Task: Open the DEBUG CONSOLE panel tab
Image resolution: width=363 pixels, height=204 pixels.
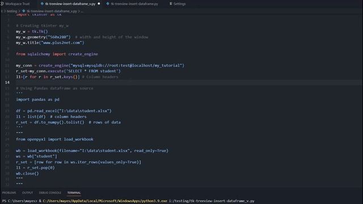Action: point(50,193)
